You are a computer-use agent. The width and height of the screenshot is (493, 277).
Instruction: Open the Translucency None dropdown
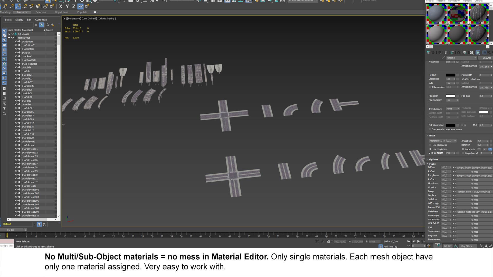[x=452, y=109]
